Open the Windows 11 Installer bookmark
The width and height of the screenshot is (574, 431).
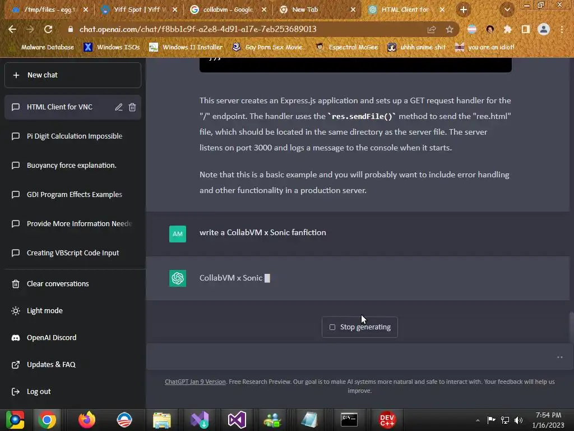186,47
